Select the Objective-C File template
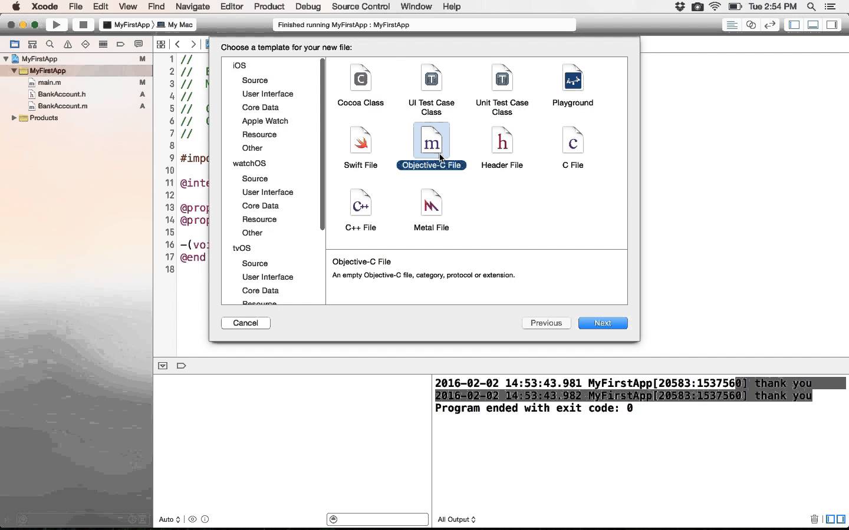This screenshot has height=530, width=849. [431, 147]
